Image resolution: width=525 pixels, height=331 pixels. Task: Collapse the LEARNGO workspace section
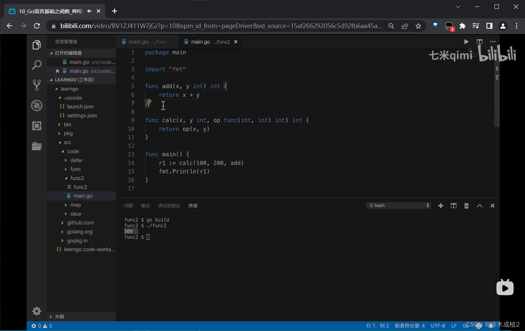point(81,80)
